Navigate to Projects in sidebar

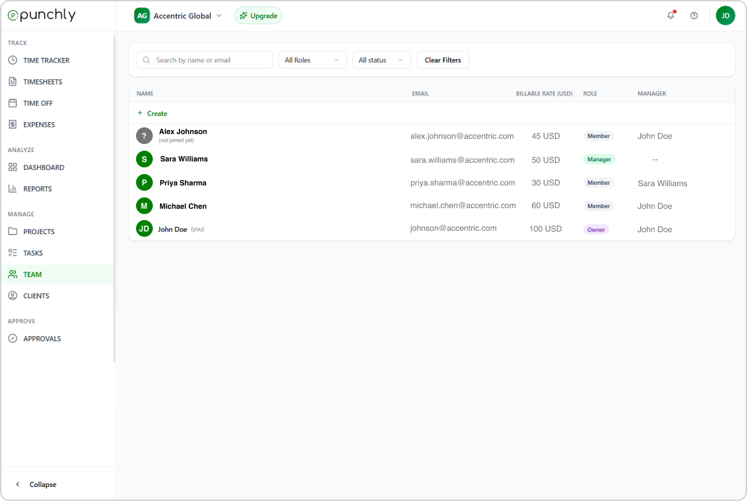39,231
